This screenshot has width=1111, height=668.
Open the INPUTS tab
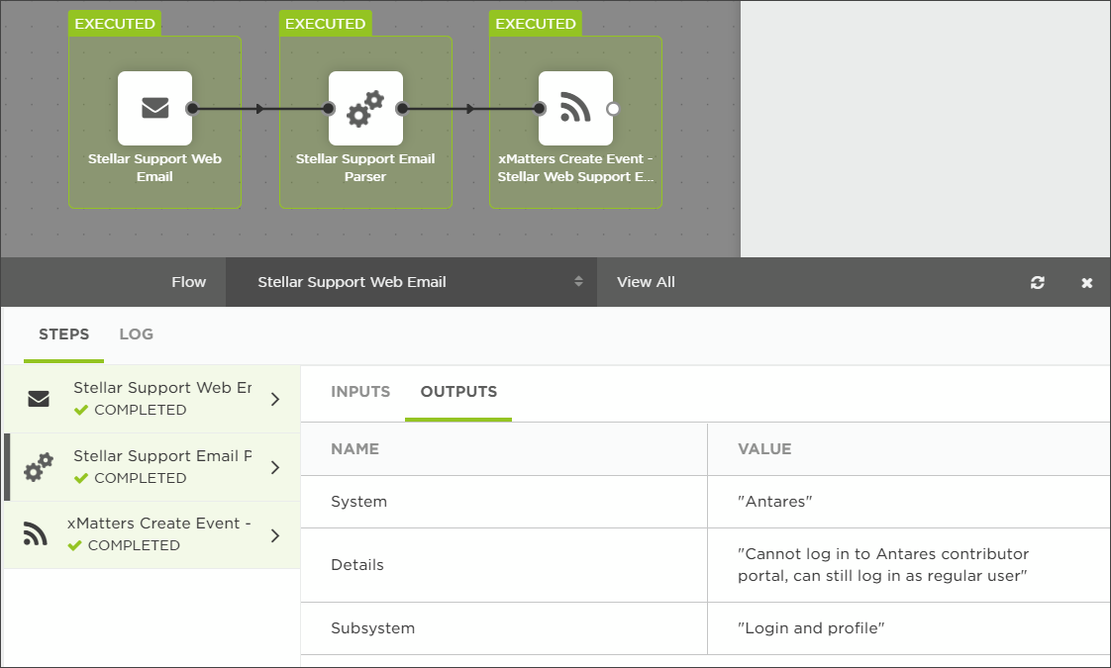point(360,392)
